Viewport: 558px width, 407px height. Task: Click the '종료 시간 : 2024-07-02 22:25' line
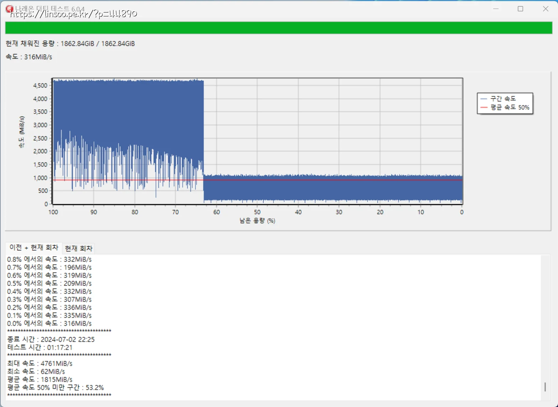click(x=51, y=339)
